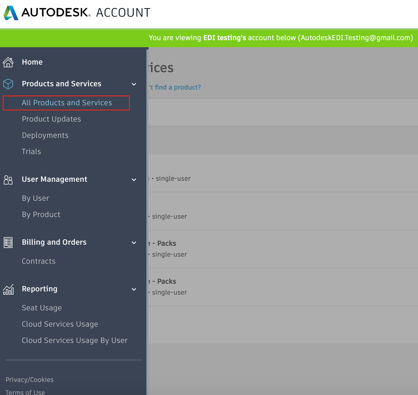Switch to All Products and Services
Screen dimensions: 418x395
tap(67, 103)
